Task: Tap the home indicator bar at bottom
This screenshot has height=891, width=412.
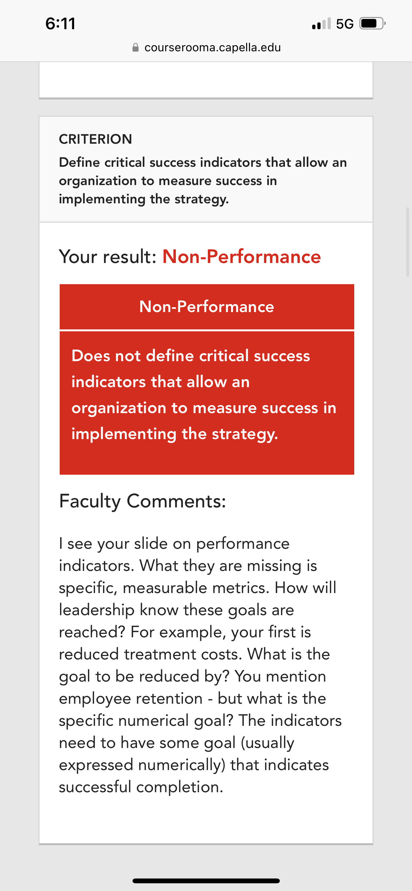Action: (x=206, y=881)
